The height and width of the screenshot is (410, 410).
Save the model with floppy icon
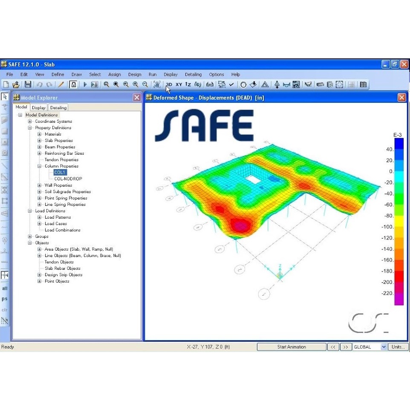tap(28, 84)
